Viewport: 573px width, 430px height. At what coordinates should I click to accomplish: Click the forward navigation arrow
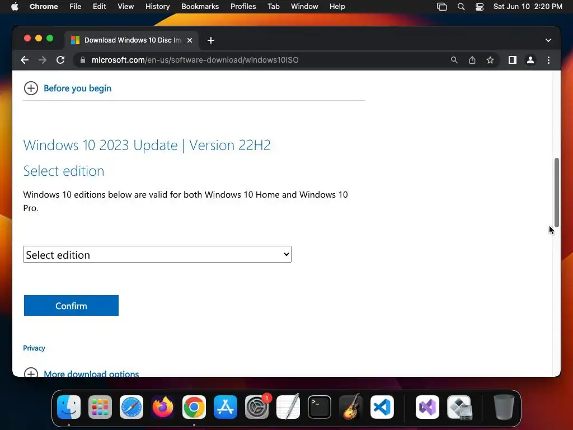[43, 60]
